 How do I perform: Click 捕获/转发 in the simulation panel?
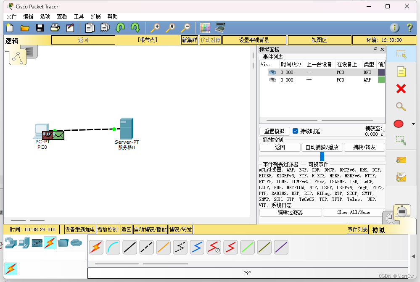(364, 147)
